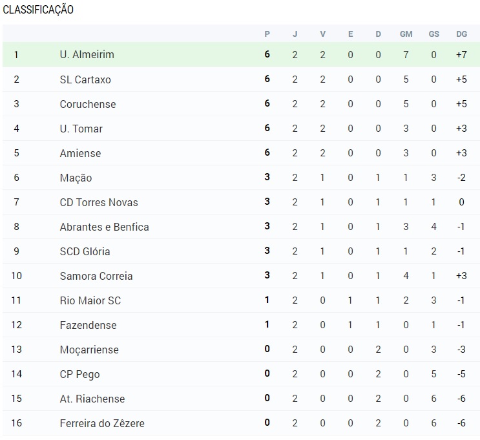Select CP Pego in the standings
The height and width of the screenshot is (440, 480).
(x=79, y=374)
